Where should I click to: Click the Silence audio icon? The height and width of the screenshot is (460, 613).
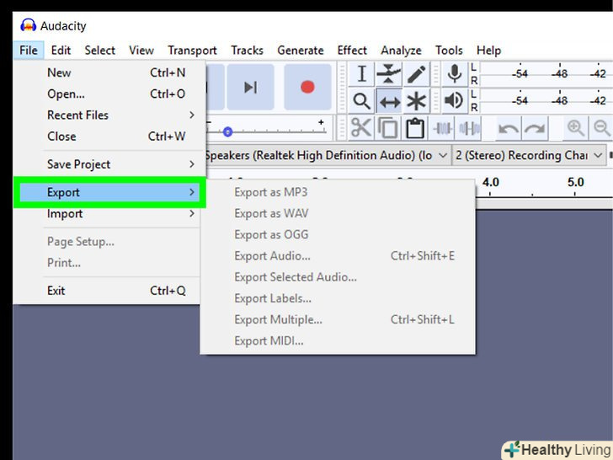click(x=470, y=128)
